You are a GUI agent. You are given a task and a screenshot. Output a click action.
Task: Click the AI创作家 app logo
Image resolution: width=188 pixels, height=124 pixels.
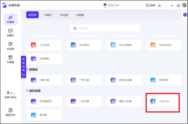(x=4, y=5)
